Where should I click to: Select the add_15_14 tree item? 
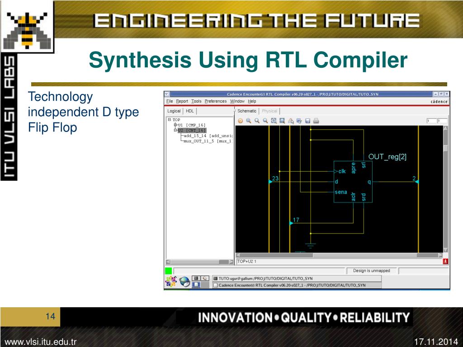(208, 136)
